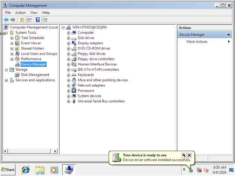Click the network status tray icon
Viewport: 235px width, 176px height.
(x=199, y=170)
